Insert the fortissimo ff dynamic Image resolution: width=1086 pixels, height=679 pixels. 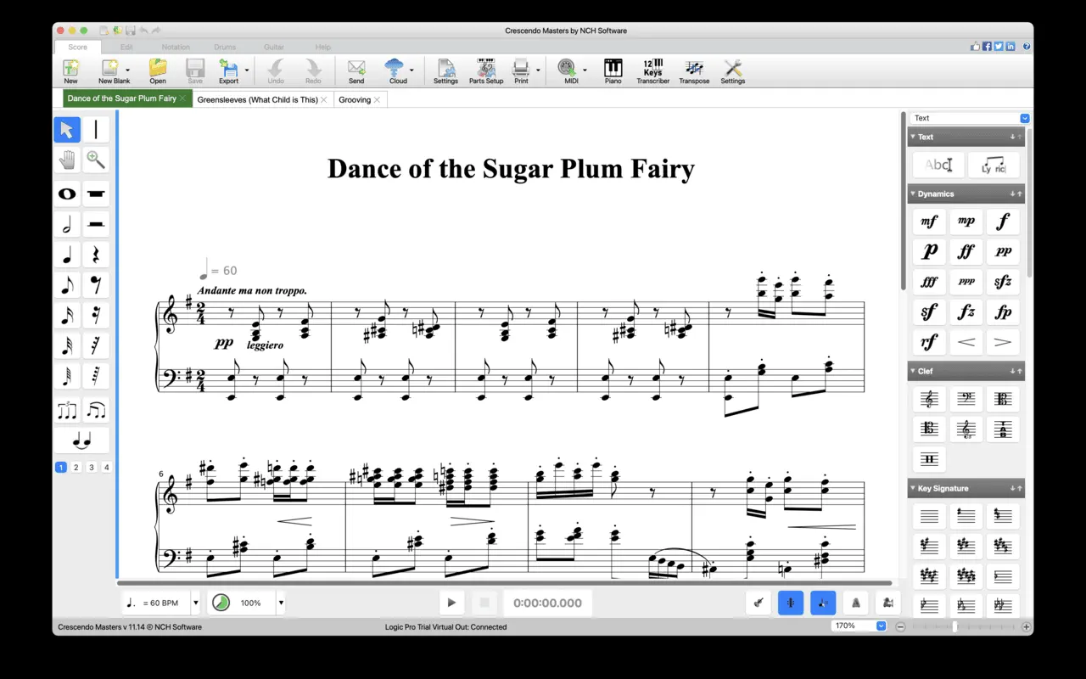click(x=966, y=252)
